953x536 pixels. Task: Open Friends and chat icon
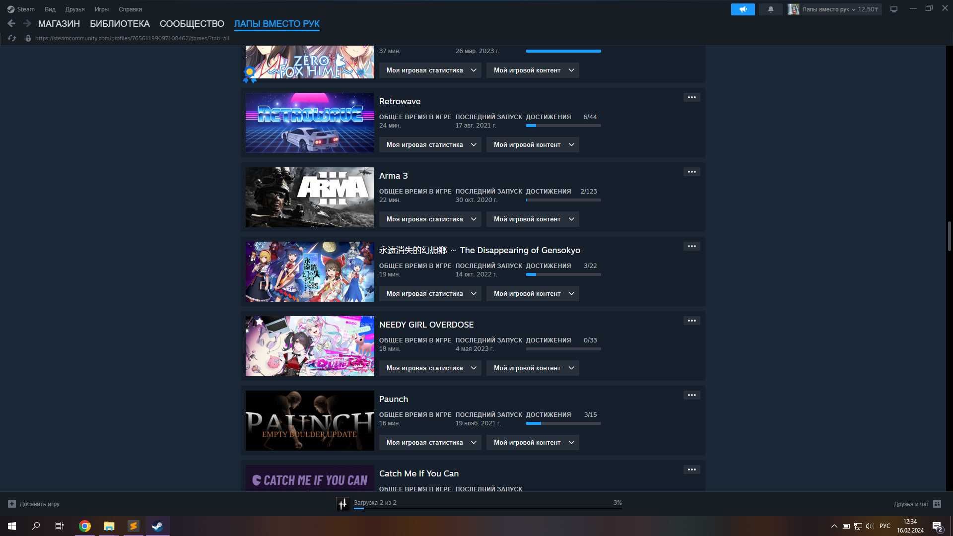tap(937, 504)
